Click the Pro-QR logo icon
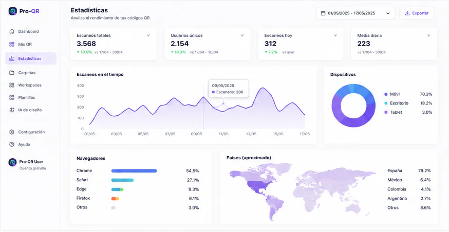This screenshot has height=232, width=449. tap(13, 11)
